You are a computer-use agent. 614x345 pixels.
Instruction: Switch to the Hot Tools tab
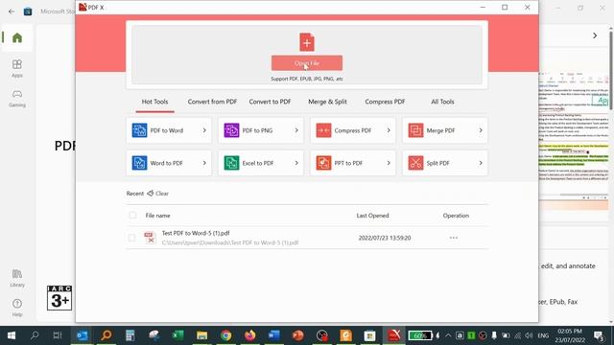[154, 102]
